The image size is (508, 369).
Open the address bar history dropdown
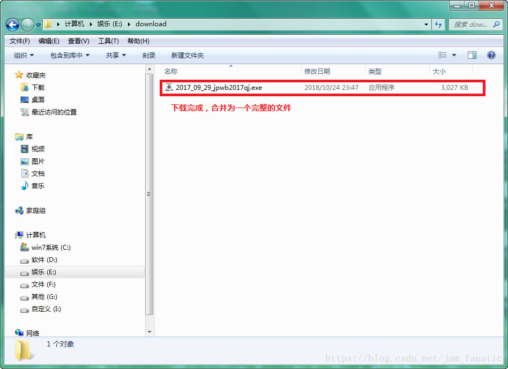tap(426, 24)
